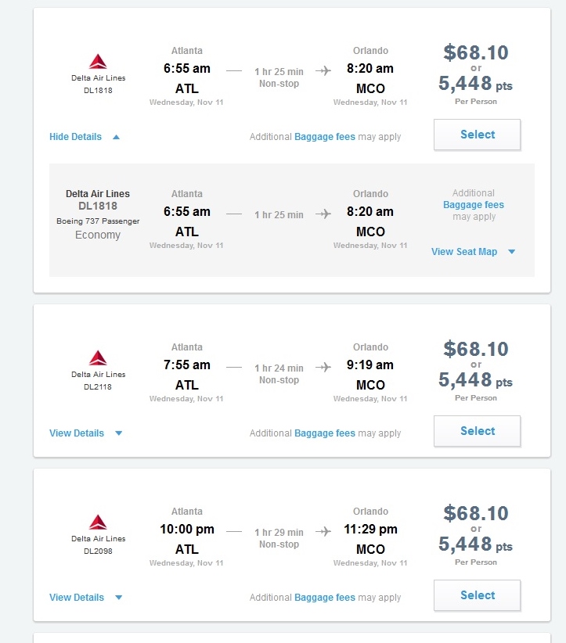Click Delta logo for flight DL2098
The image size is (566, 643).
98,522
